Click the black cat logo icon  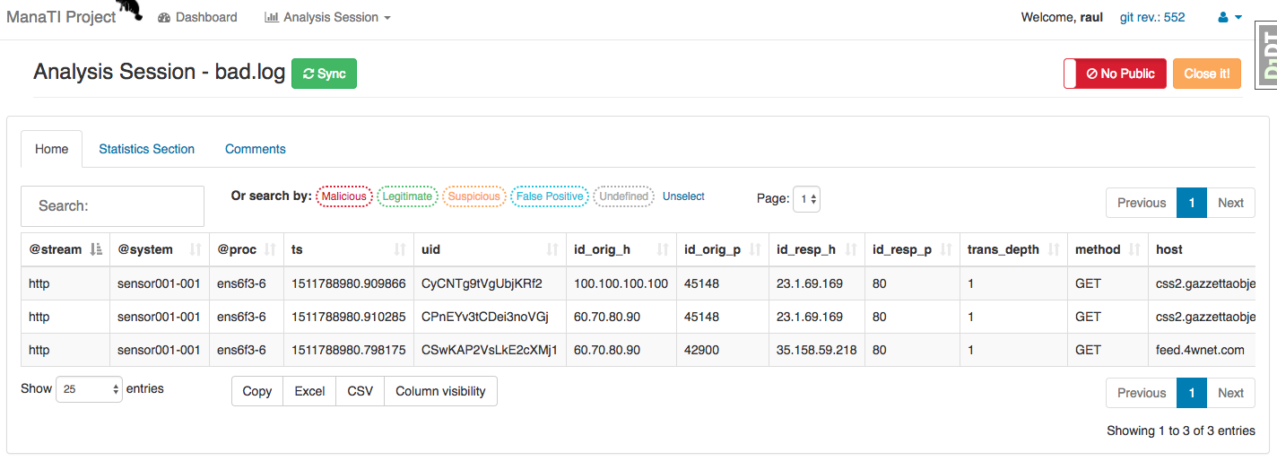point(131,9)
